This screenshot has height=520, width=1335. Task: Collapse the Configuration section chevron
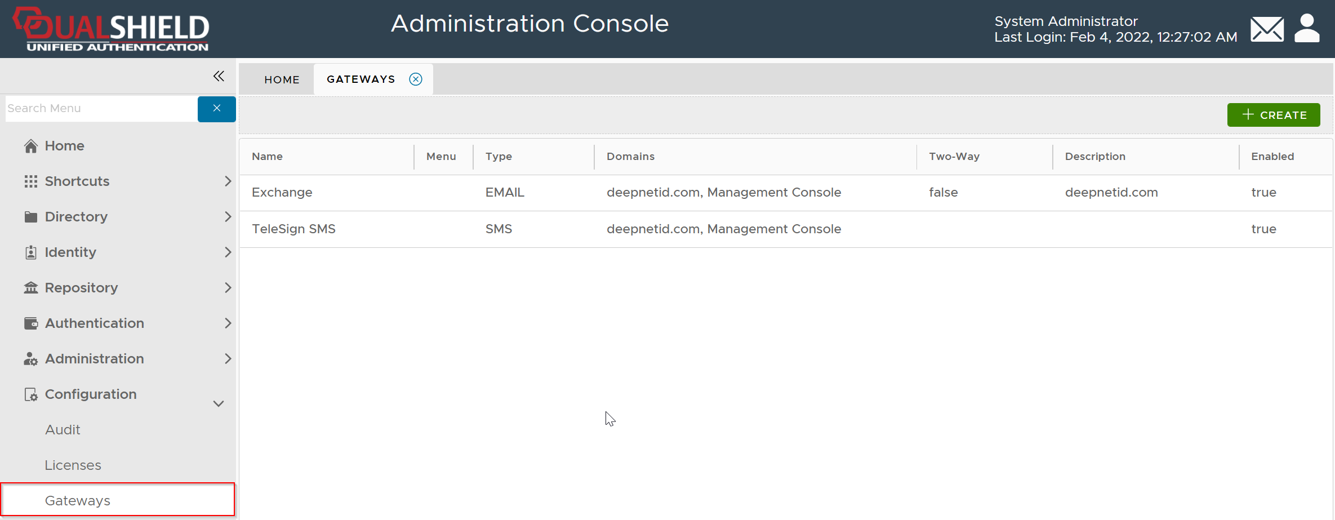click(219, 403)
